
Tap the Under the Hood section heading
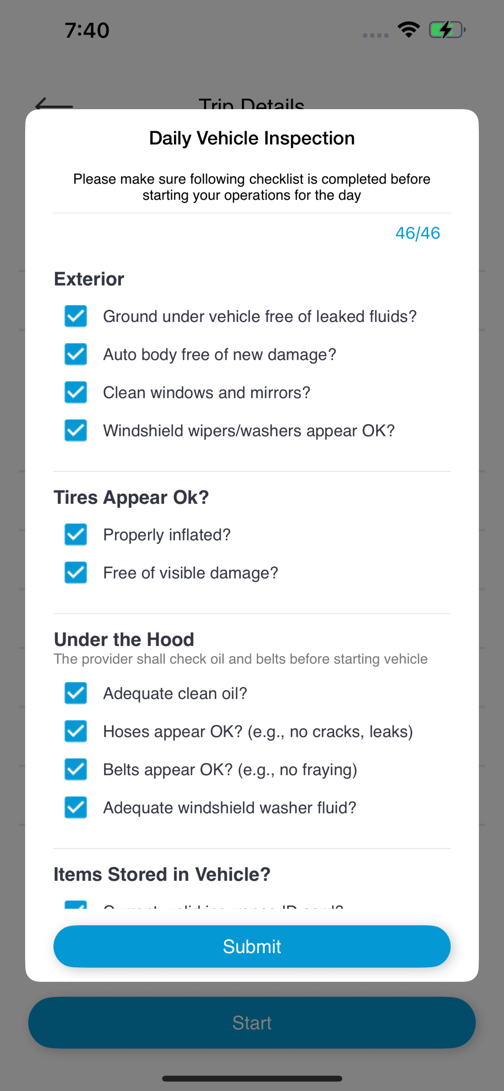pyautogui.click(x=124, y=639)
